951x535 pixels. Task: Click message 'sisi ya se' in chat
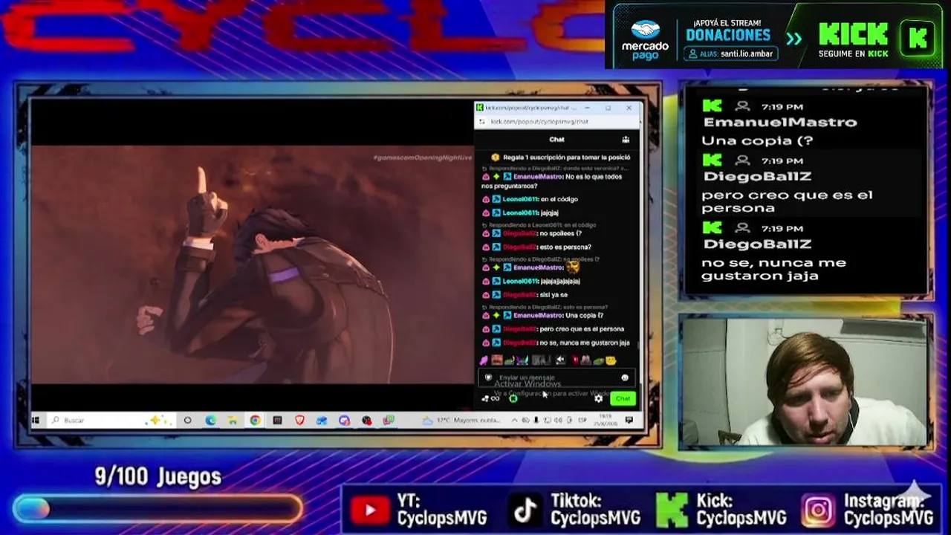(554, 294)
